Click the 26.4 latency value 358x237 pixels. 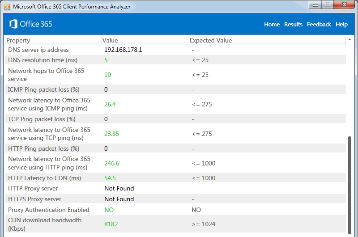pyautogui.click(x=110, y=104)
